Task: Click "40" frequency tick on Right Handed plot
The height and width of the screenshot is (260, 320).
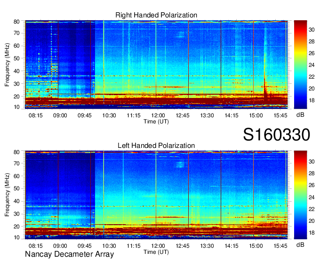Action: click(17, 71)
